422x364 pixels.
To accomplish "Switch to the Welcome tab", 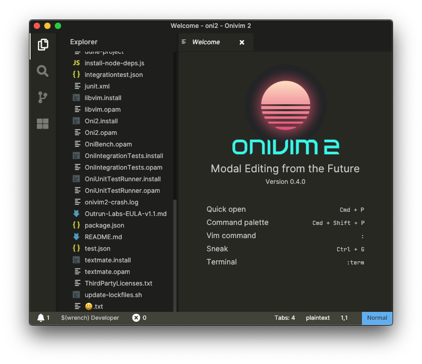I will (x=206, y=42).
